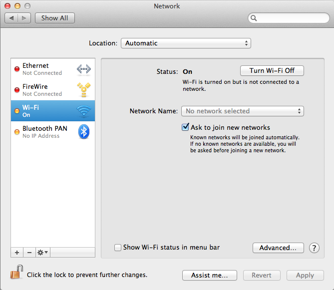Click the FireWire service icon

(x=83, y=90)
